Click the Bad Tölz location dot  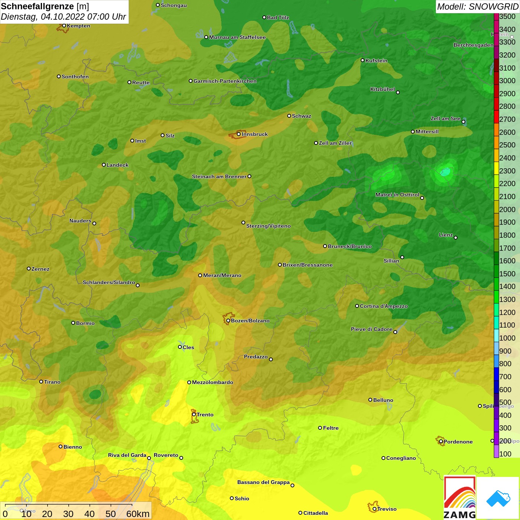(x=264, y=17)
